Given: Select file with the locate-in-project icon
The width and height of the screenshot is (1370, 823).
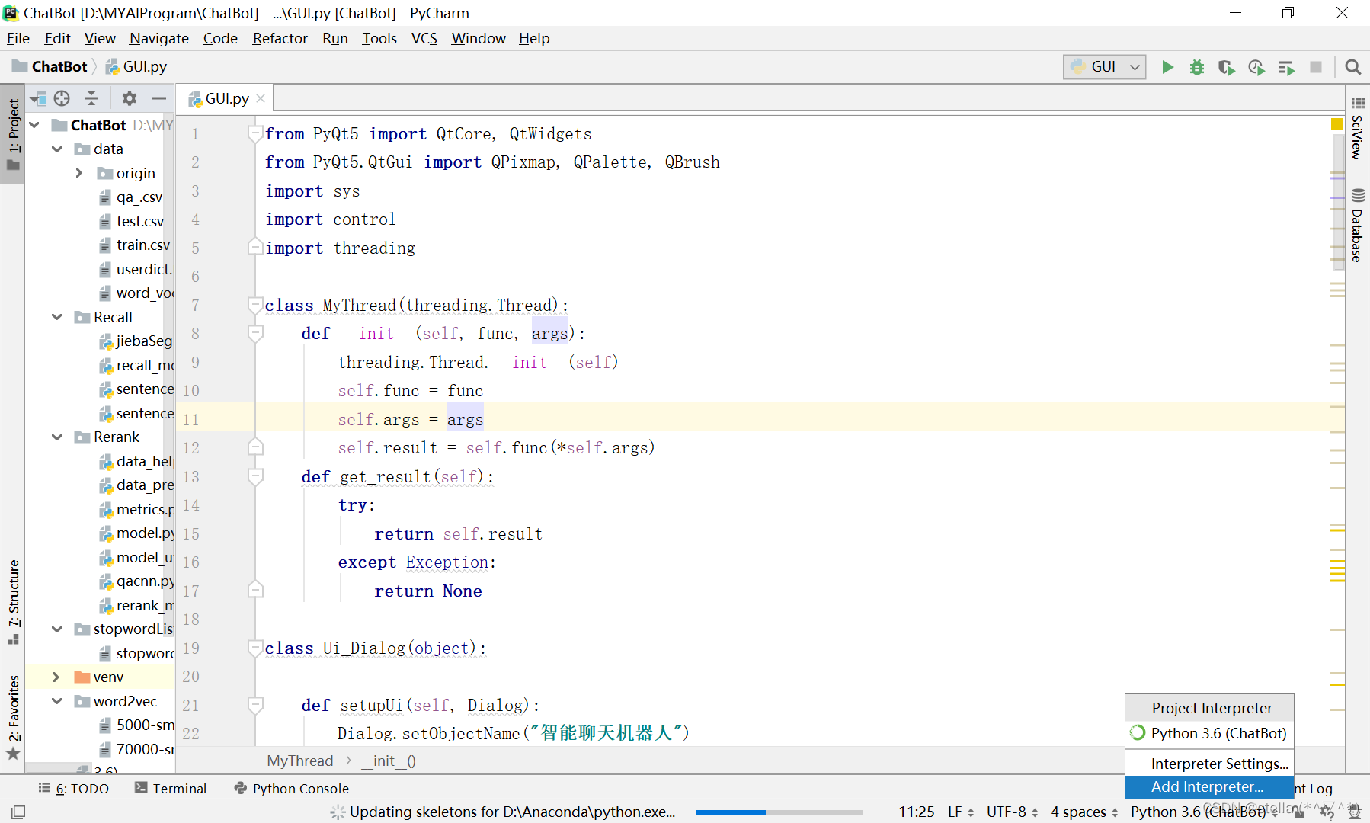Looking at the screenshot, I should click(x=61, y=98).
